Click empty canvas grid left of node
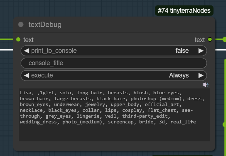The width and height of the screenshot is (226, 156). [x=6, y=103]
